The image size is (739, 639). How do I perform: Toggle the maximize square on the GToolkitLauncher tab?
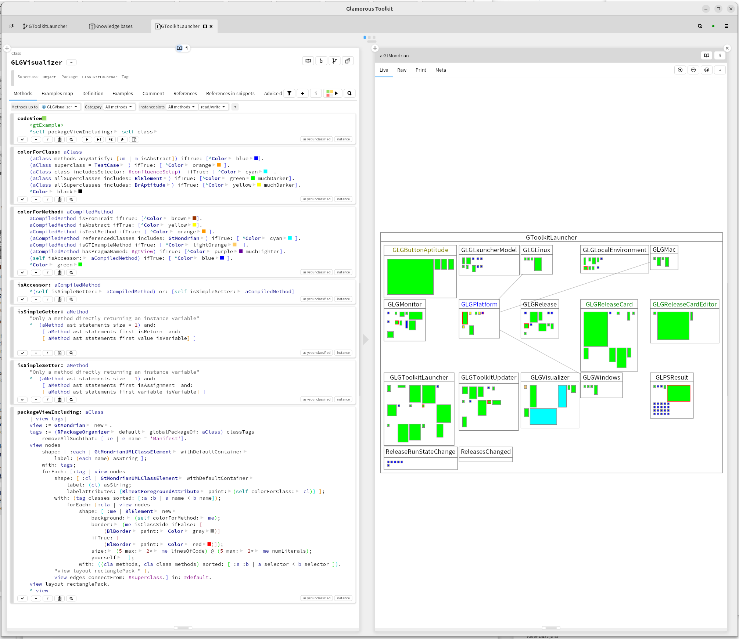pyautogui.click(x=205, y=26)
